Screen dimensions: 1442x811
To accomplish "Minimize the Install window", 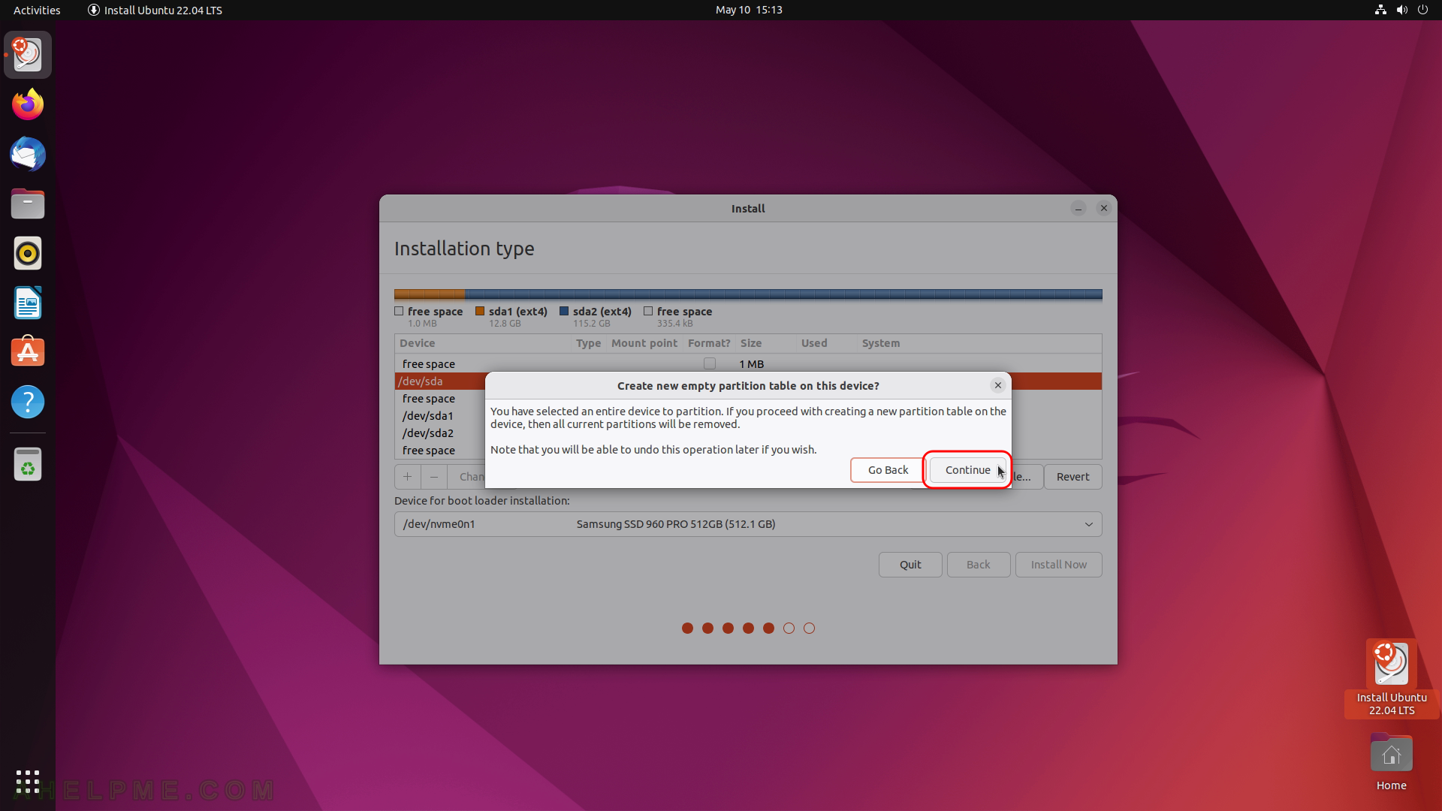I will tap(1078, 209).
